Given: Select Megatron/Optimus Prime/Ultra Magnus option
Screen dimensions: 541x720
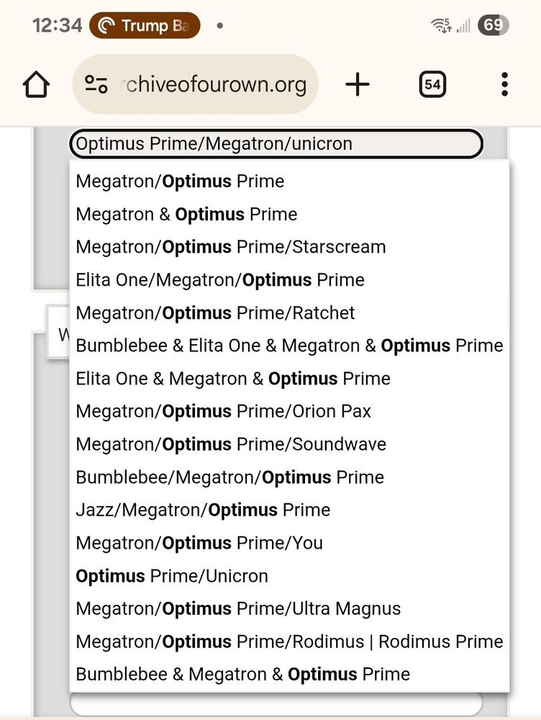Looking at the screenshot, I should tap(238, 608).
